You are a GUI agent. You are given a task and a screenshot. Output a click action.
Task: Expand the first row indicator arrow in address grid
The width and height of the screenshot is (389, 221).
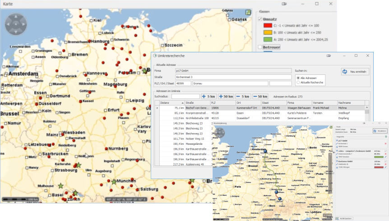click(x=157, y=108)
